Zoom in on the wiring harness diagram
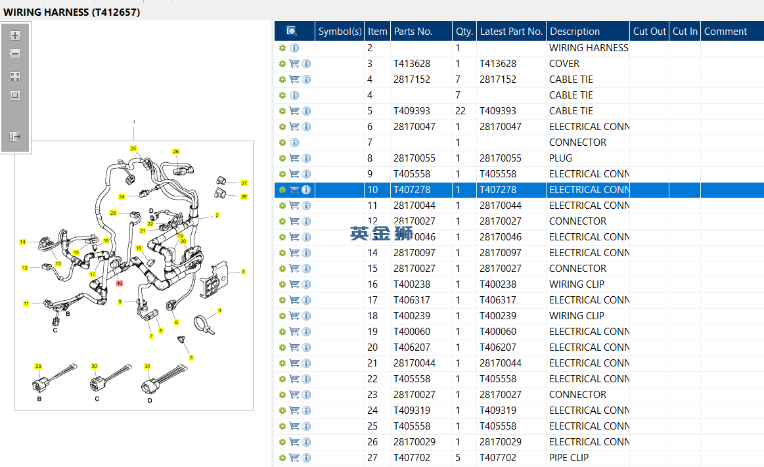 [15, 35]
